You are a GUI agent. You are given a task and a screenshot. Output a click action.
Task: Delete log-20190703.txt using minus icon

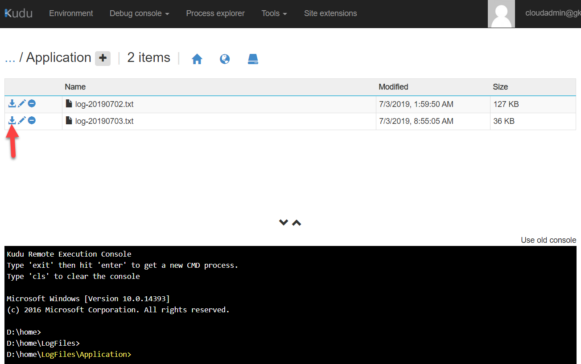[x=32, y=121]
